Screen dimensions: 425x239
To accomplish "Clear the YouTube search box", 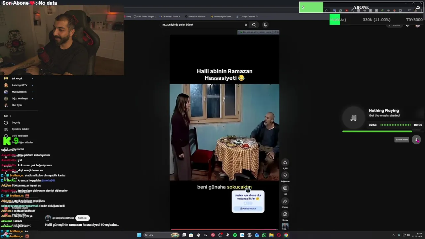I will click(x=246, y=25).
